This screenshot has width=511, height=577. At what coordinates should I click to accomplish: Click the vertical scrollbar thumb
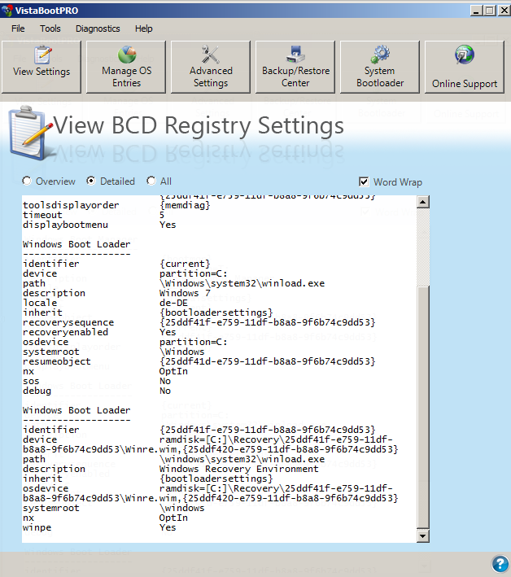(x=422, y=408)
